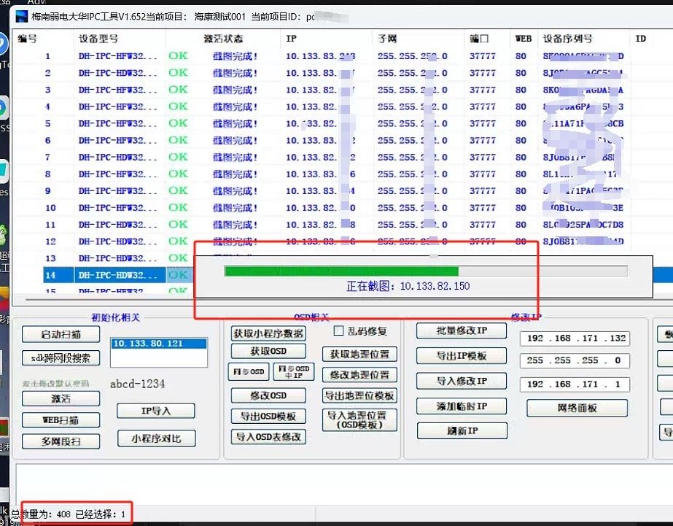Click 导入地理位置(OSD模板)

(359, 420)
